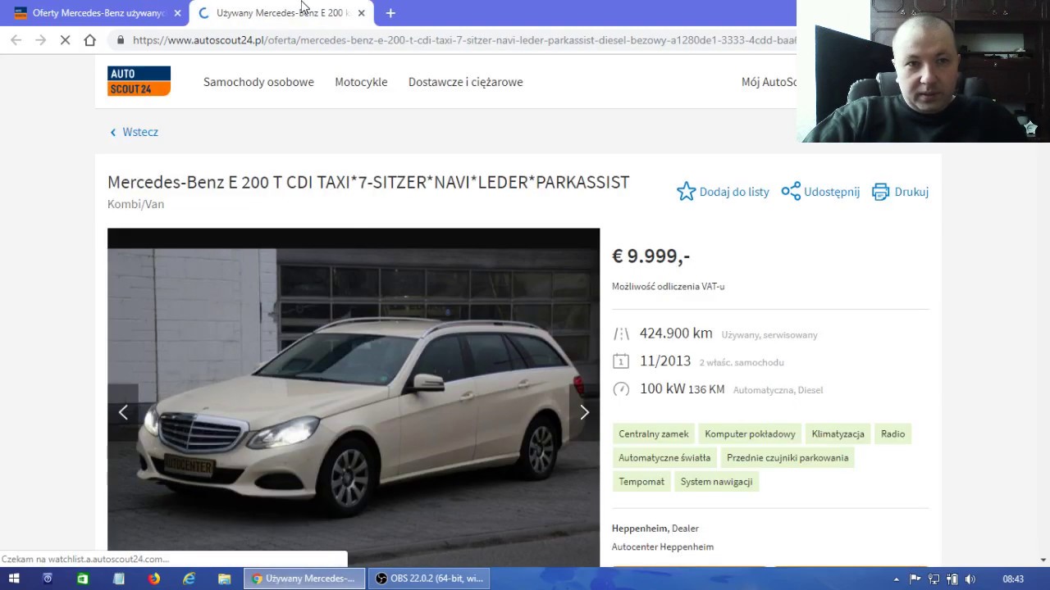The image size is (1050, 590).
Task: Stop the page from loading
Action: click(x=65, y=40)
